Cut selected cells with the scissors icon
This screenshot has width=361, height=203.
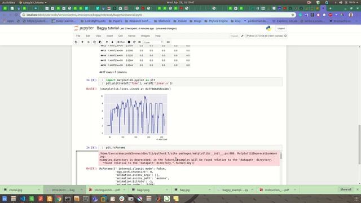[89, 42]
